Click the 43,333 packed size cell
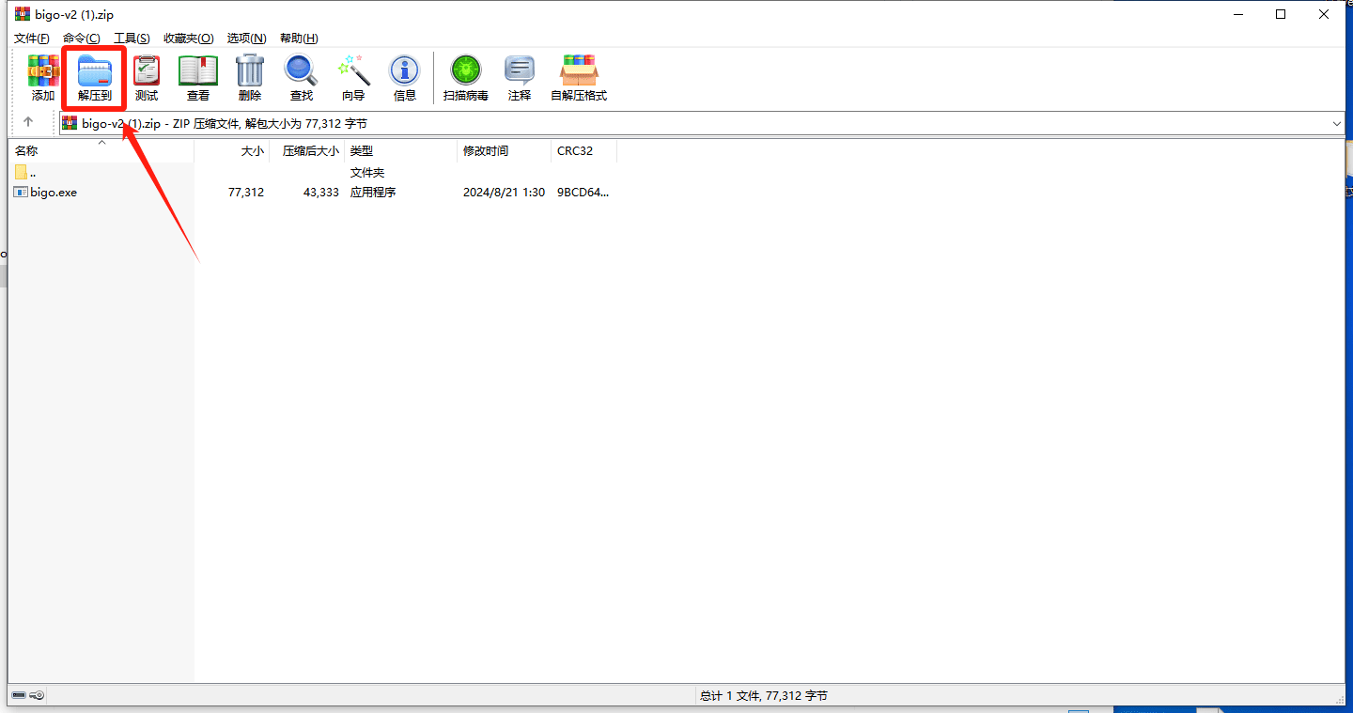This screenshot has width=1353, height=713. 321,192
